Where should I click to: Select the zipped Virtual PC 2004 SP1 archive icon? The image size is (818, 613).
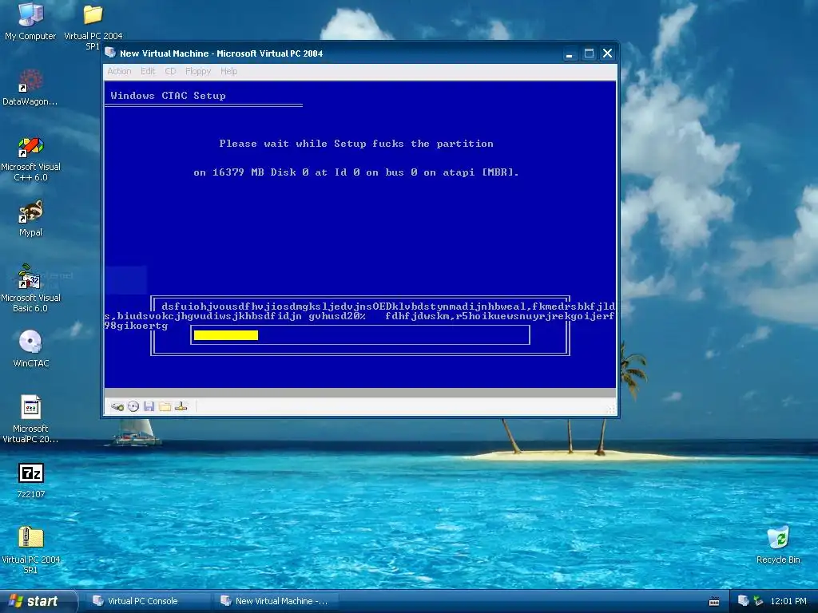click(31, 550)
